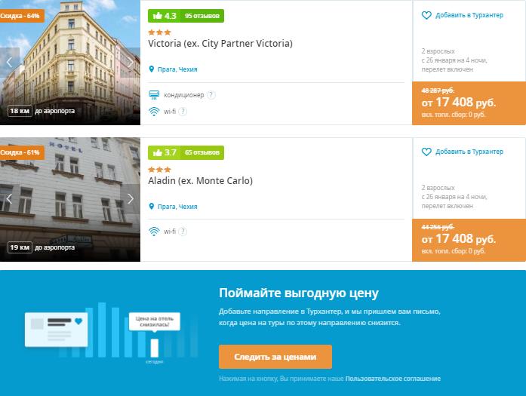Open wi-fi help tooltip for Aladin
Viewport: 526px width, 396px height.
pyautogui.click(x=183, y=232)
